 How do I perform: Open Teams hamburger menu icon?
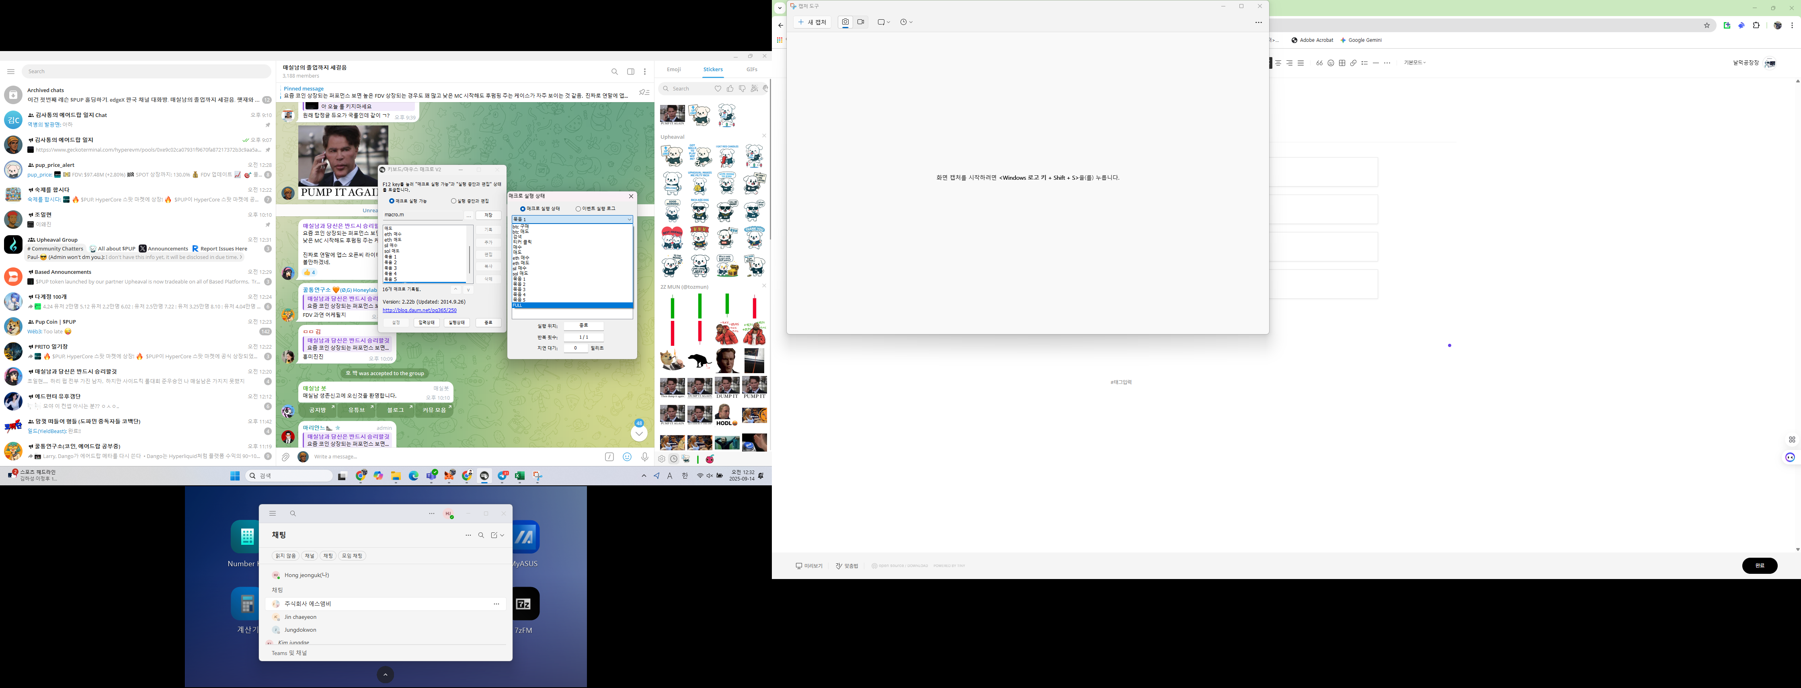(x=273, y=513)
